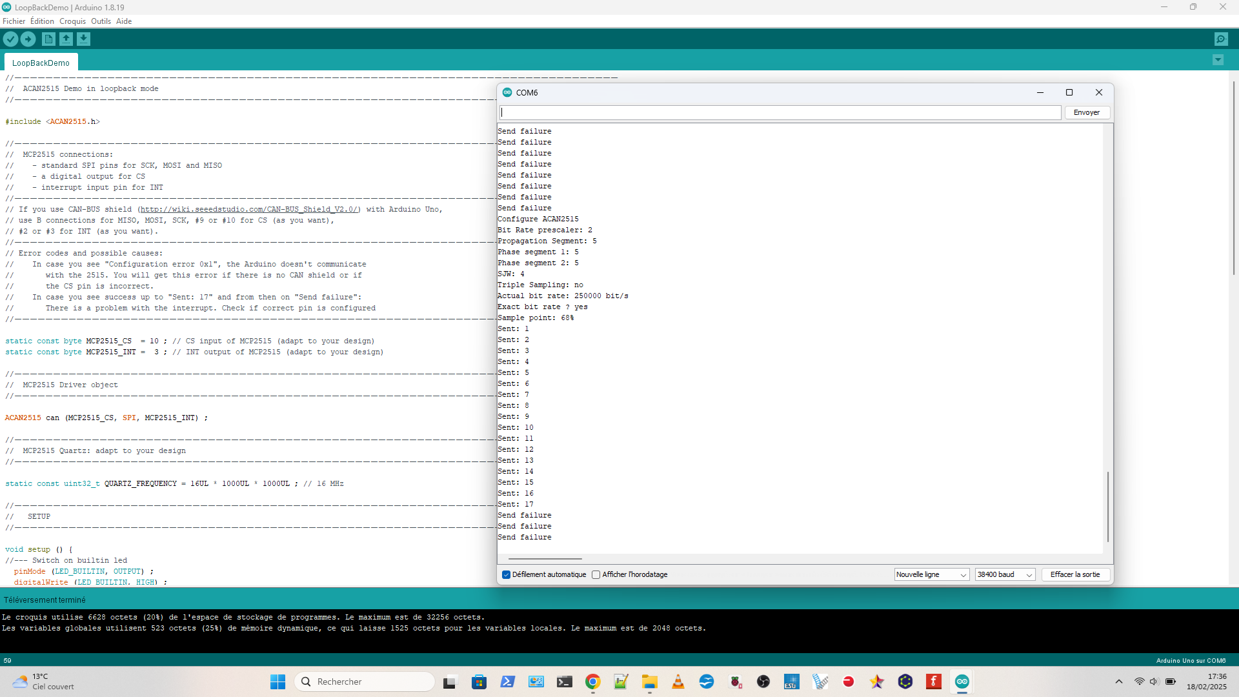The image size is (1239, 697).
Task: Click the QUARTZ_FREQUENCY definition line
Action: (x=174, y=483)
